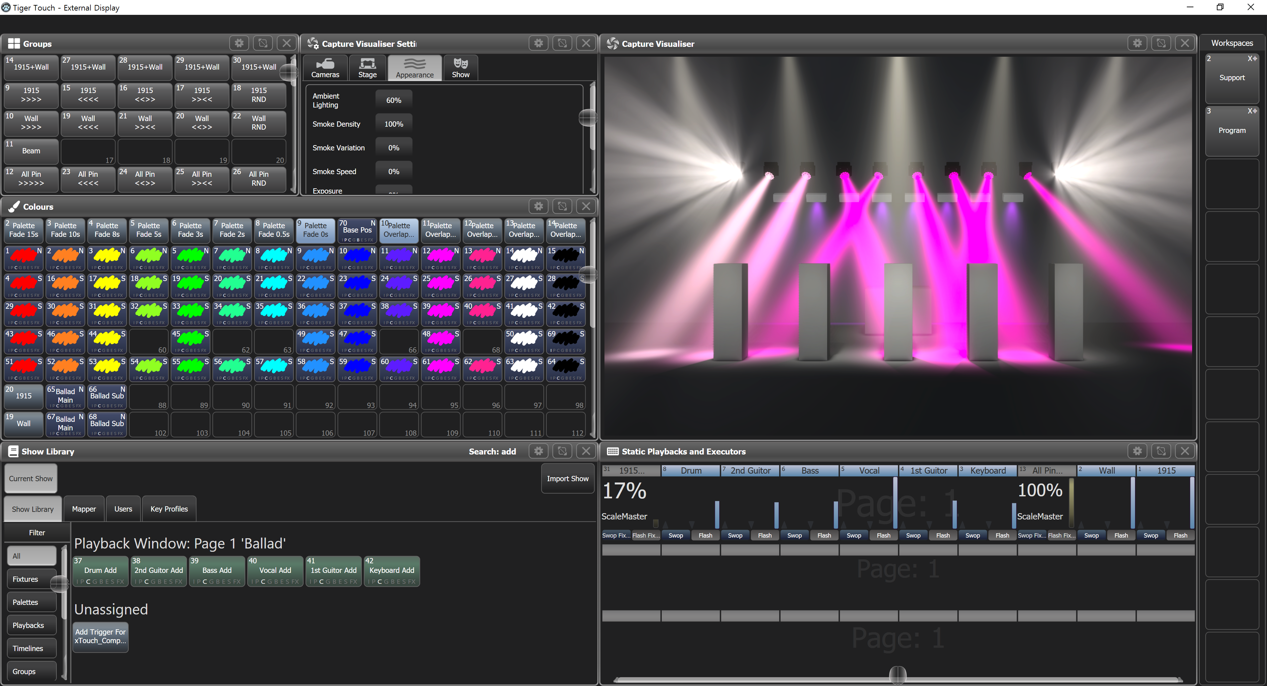The height and width of the screenshot is (686, 1267).
Task: Open the Program workspace
Action: coord(1232,130)
